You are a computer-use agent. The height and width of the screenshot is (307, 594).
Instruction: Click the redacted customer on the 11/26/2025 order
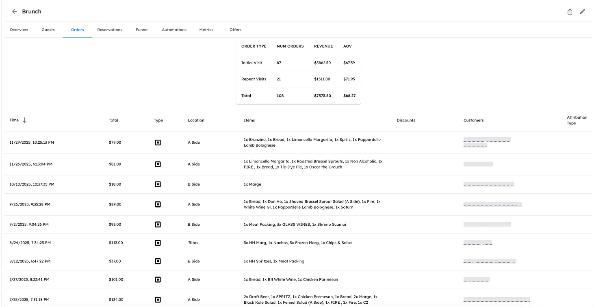pyautogui.click(x=478, y=164)
